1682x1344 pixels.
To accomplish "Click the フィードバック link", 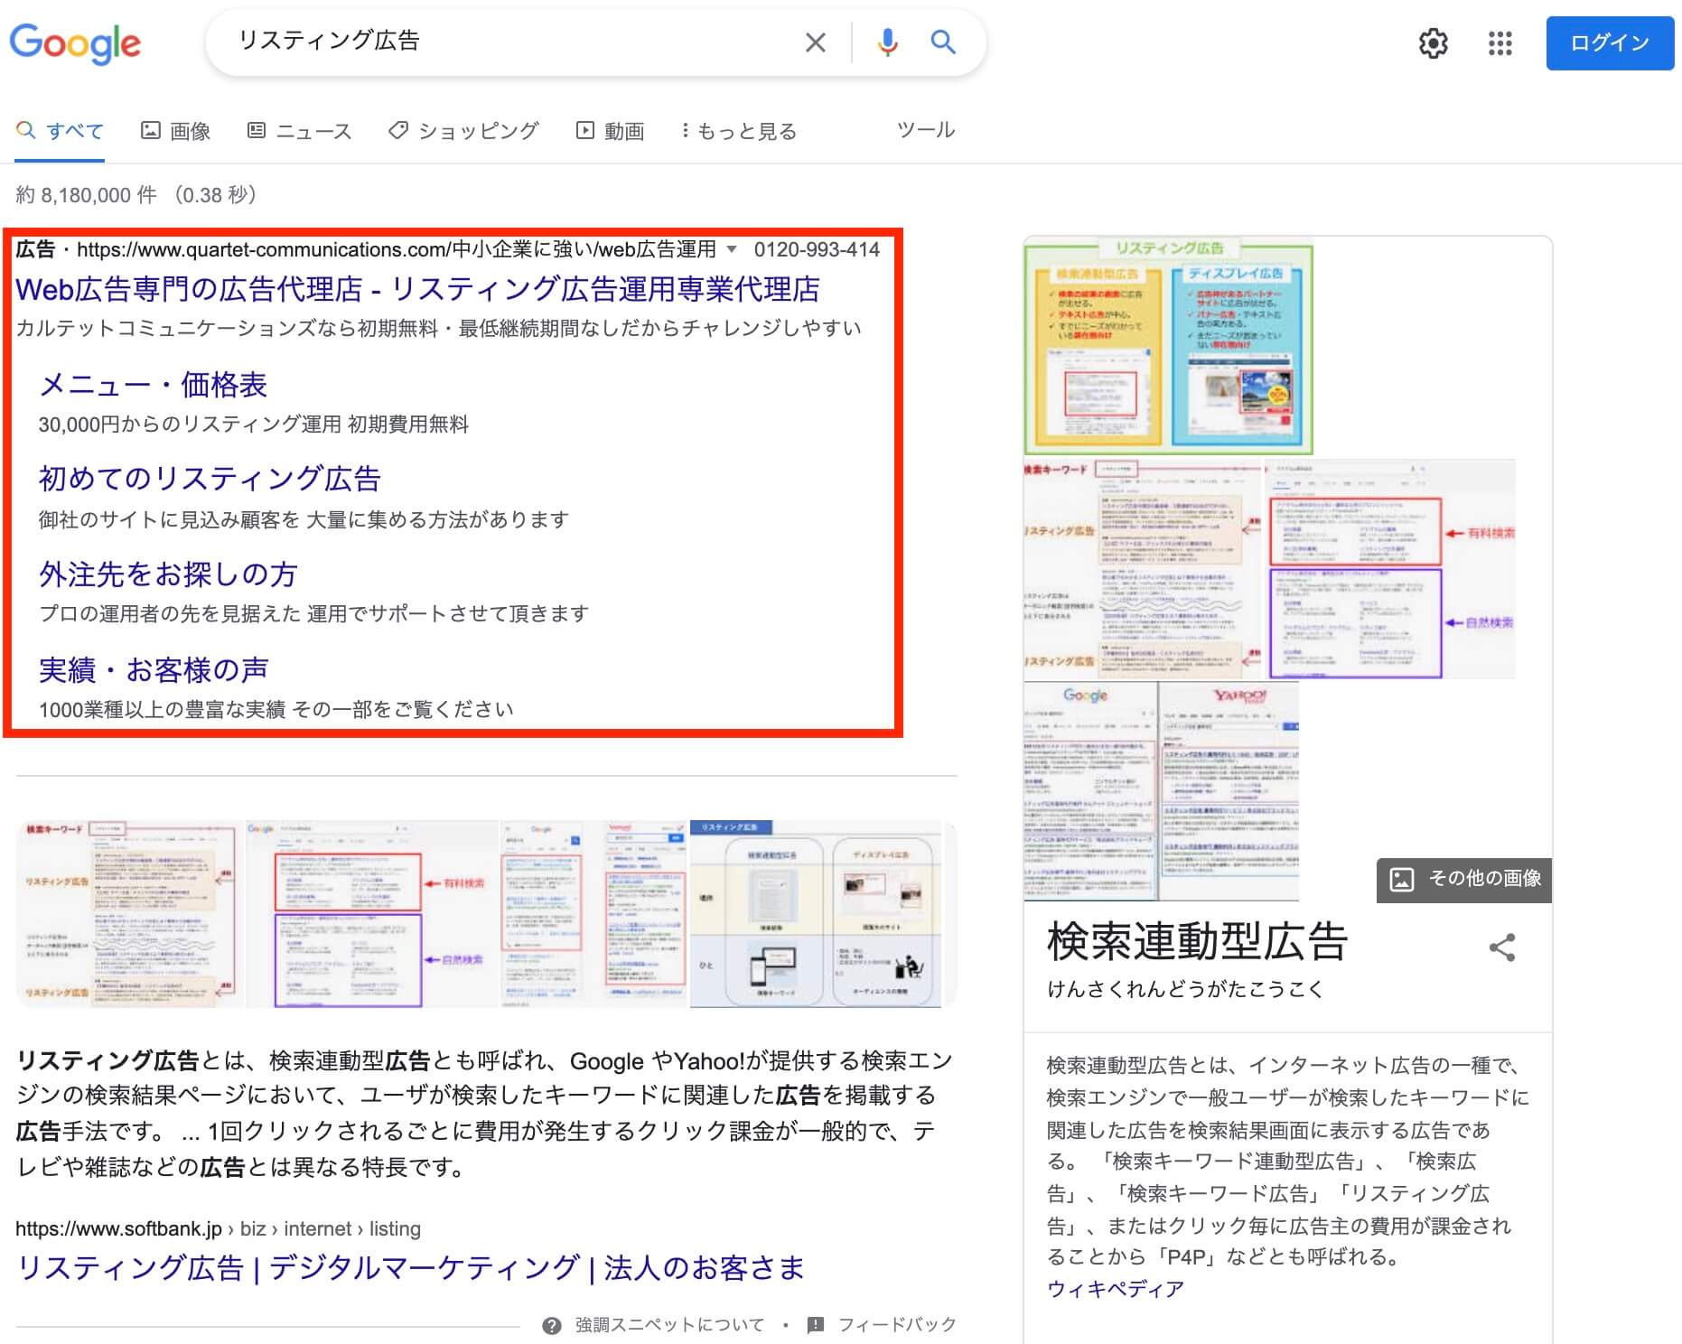I will pos(897,1325).
